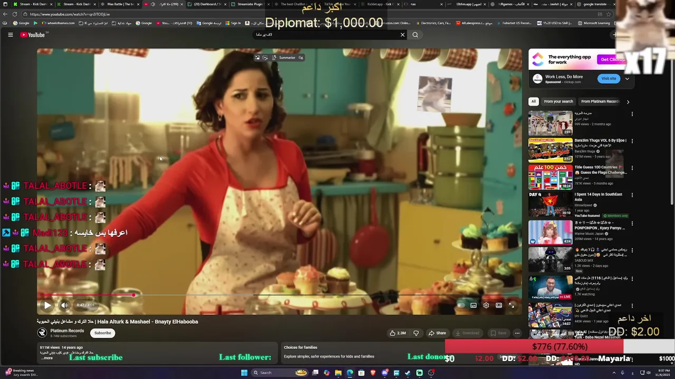Open the Microsoft Edge taskbar icon

point(350,373)
